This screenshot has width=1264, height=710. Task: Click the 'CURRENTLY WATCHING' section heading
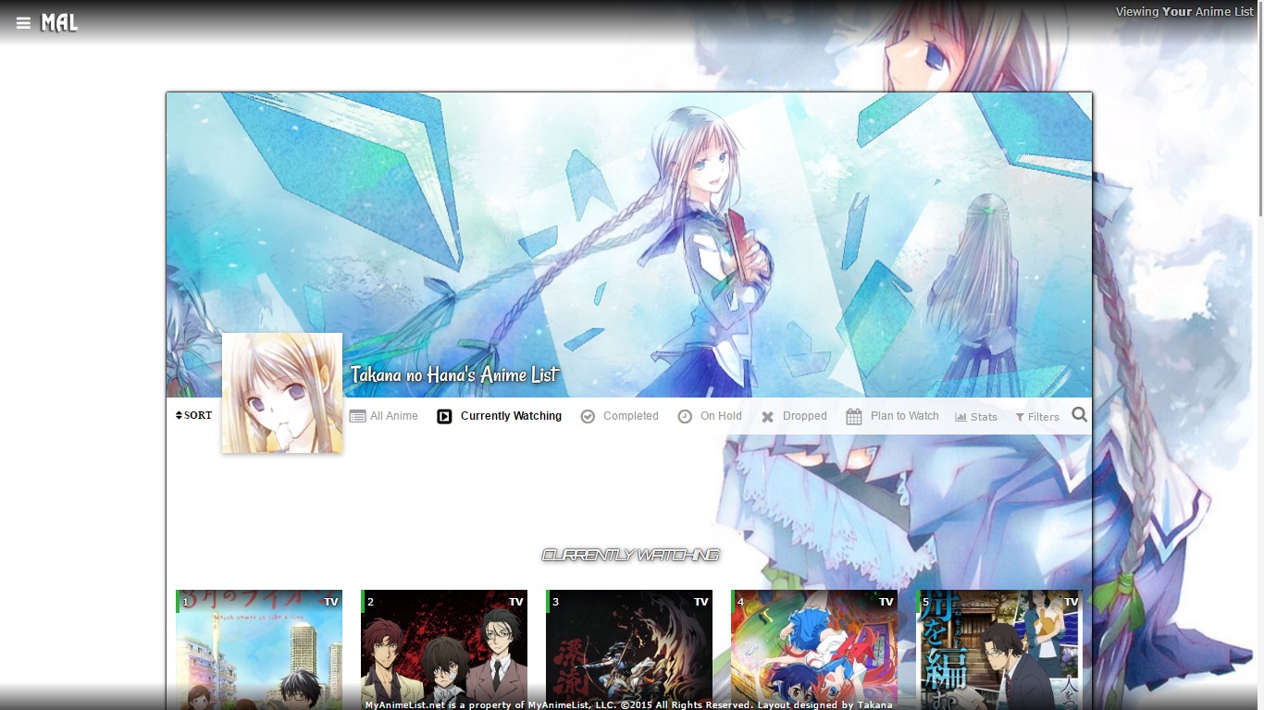pos(630,555)
